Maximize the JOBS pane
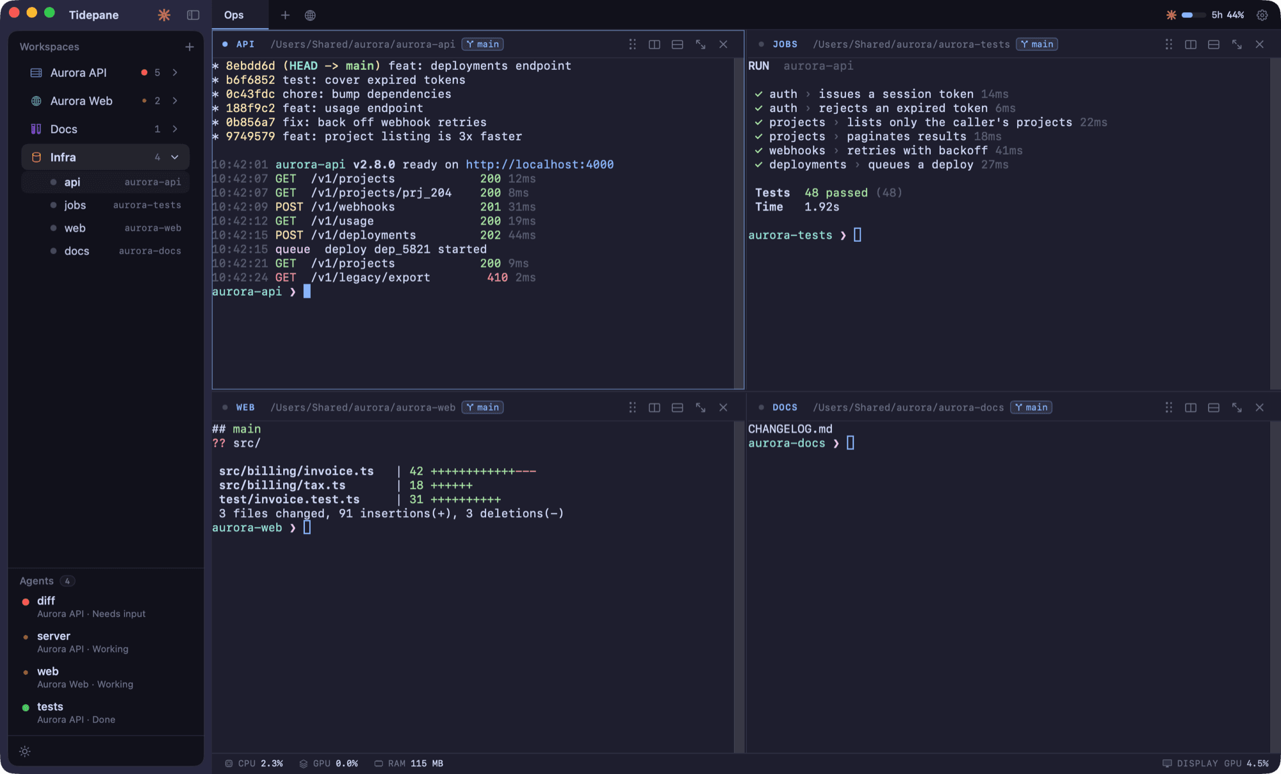The width and height of the screenshot is (1281, 774). pos(1236,44)
